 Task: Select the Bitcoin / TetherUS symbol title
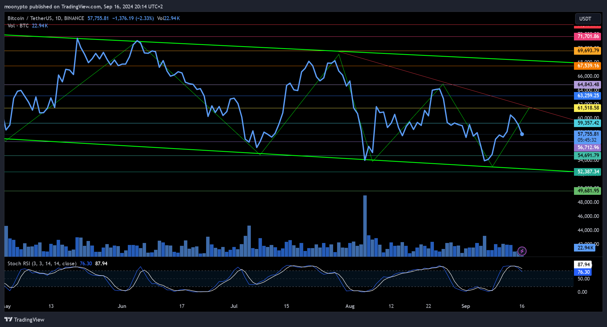(x=46, y=18)
